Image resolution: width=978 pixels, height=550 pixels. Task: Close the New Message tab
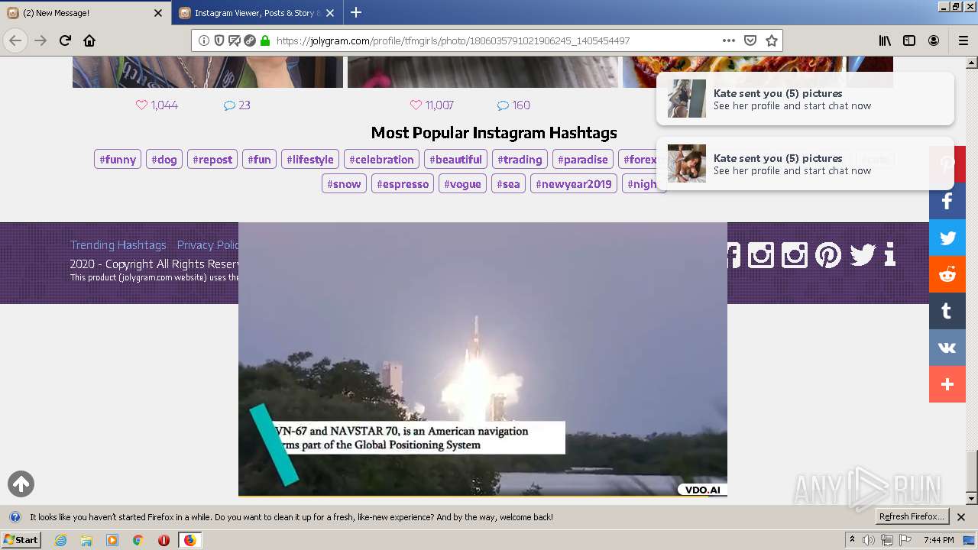pos(158,13)
